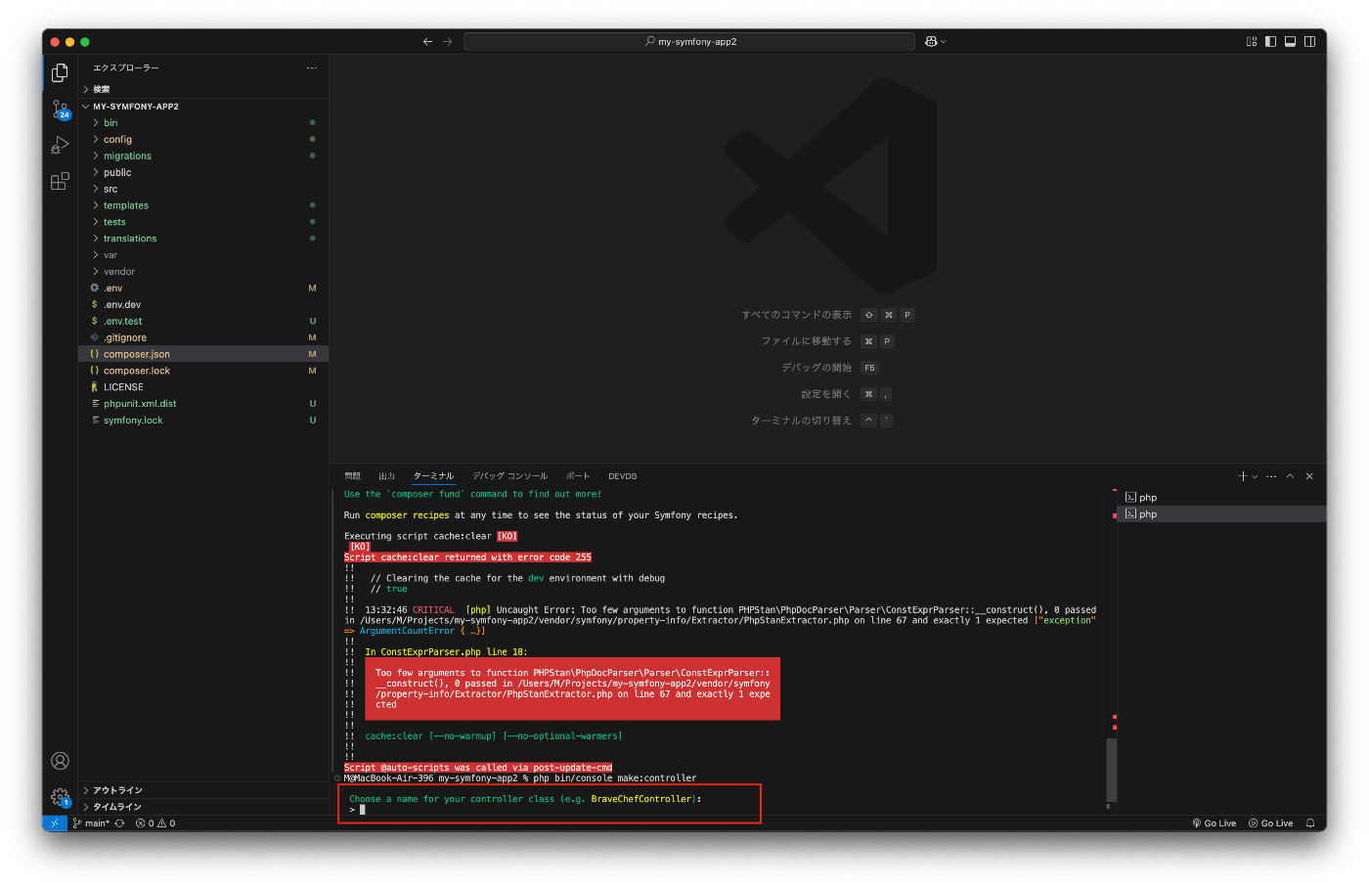Screen dimensions: 1369x887
Task: Open the .env.test file
Action: coord(203,321)
